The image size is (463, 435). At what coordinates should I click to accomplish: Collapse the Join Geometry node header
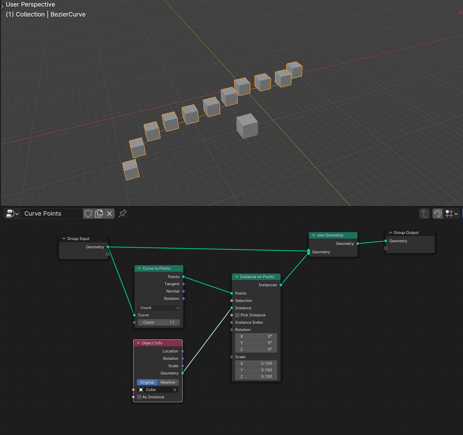314,235
